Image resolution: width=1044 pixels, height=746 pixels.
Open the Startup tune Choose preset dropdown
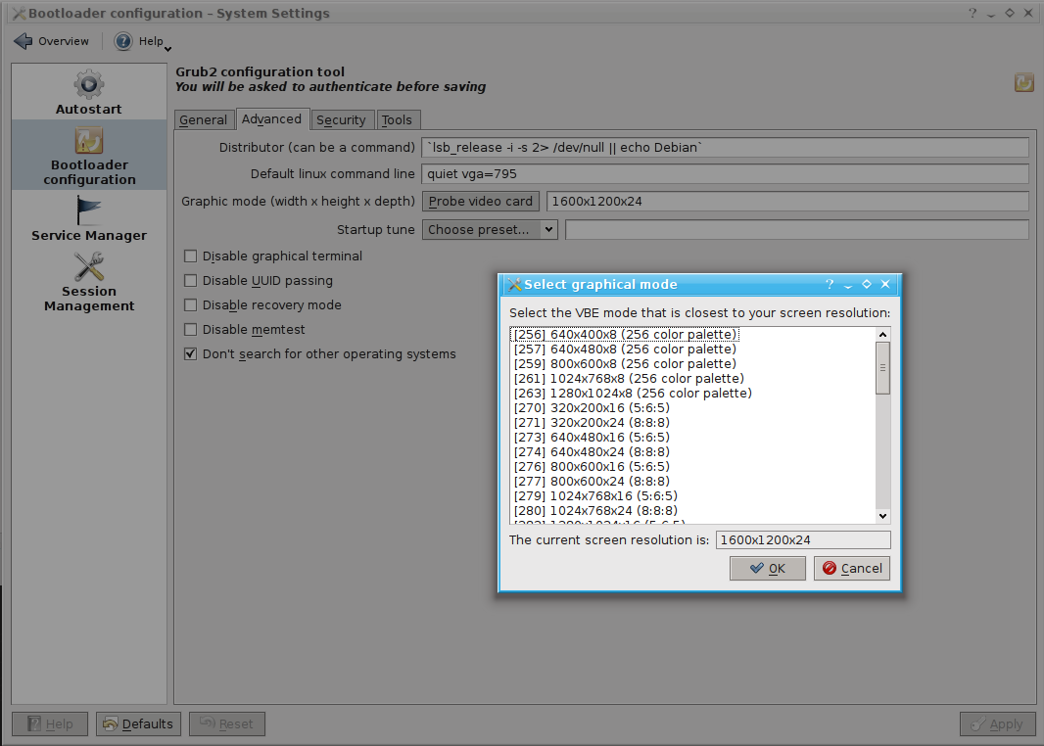point(490,230)
